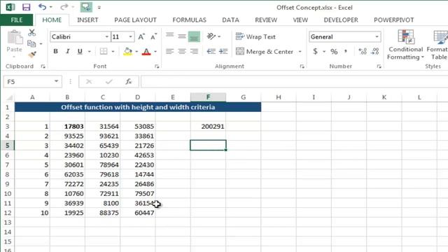Toggle bold formatting

click(56, 51)
